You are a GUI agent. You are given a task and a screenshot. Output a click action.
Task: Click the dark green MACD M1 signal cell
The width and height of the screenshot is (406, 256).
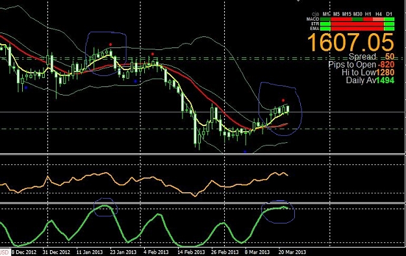click(325, 19)
